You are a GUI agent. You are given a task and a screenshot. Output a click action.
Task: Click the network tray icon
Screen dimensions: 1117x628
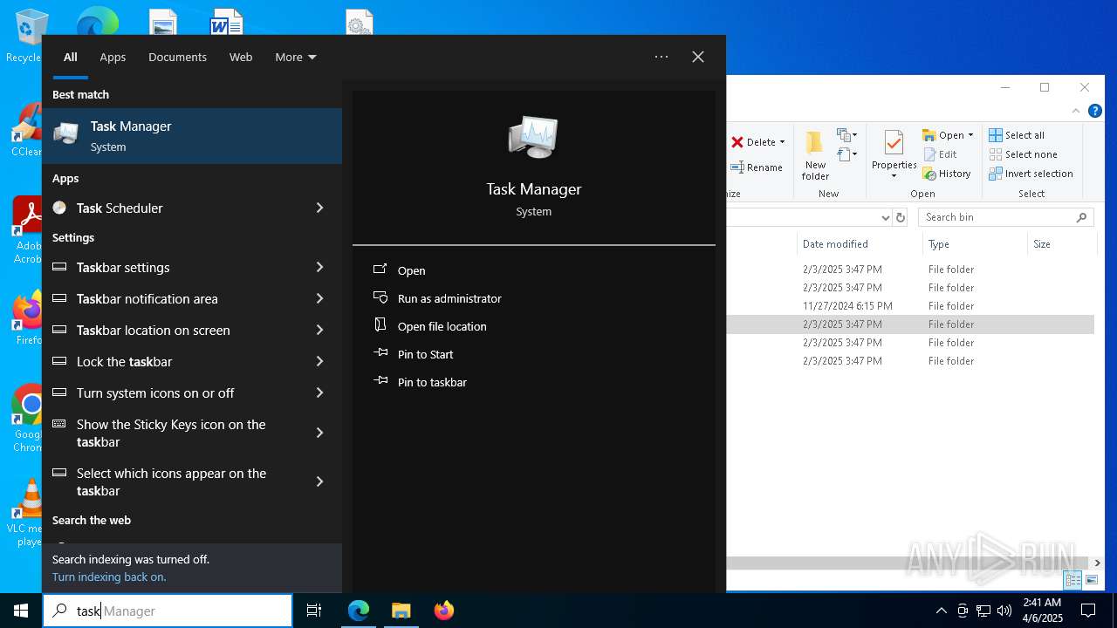(x=983, y=611)
